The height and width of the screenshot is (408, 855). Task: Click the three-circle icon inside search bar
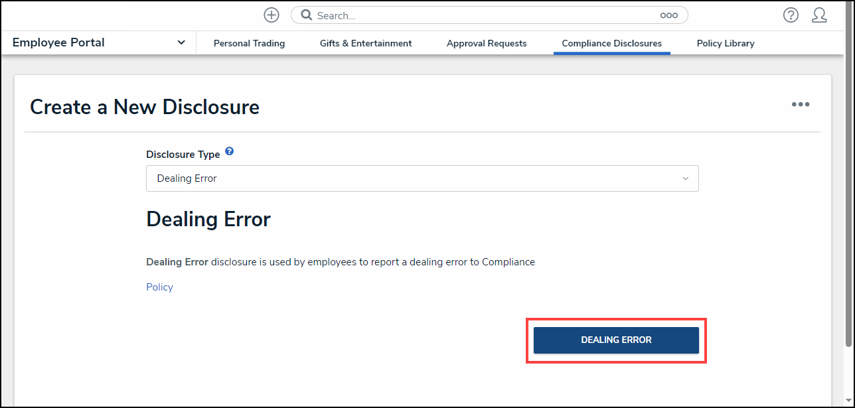[668, 15]
